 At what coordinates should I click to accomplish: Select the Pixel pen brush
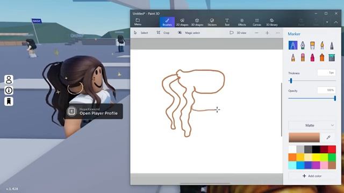(332, 45)
